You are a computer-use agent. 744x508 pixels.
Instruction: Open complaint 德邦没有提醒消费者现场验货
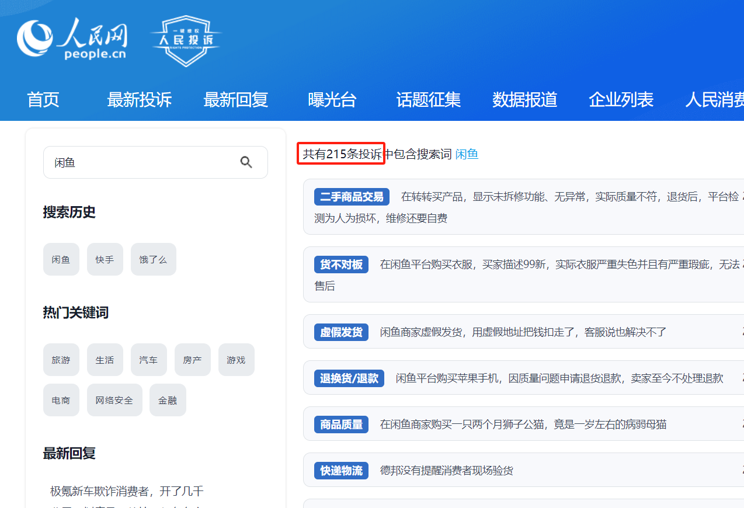click(447, 470)
